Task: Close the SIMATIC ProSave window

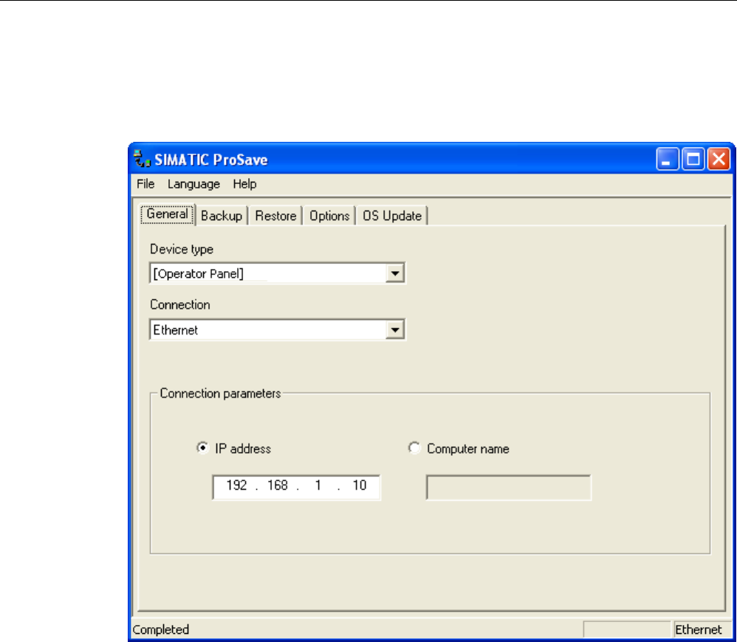Action: (x=719, y=159)
